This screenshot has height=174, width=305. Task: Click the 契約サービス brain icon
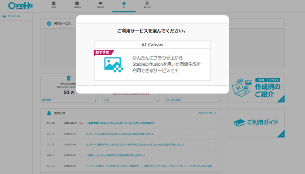pyautogui.click(x=49, y=23)
